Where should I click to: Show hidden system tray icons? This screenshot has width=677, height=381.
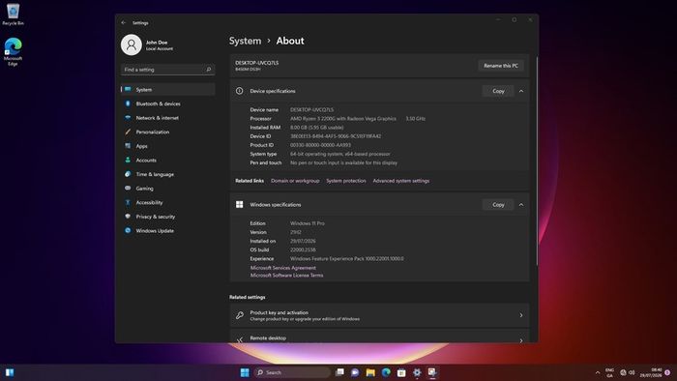(598, 373)
